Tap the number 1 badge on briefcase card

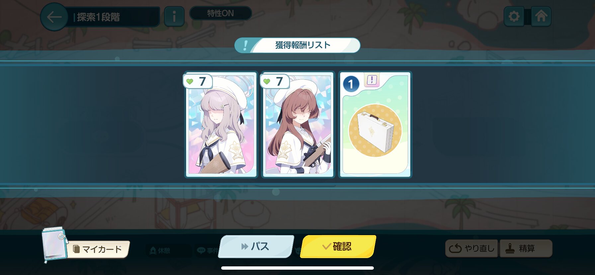coord(351,84)
